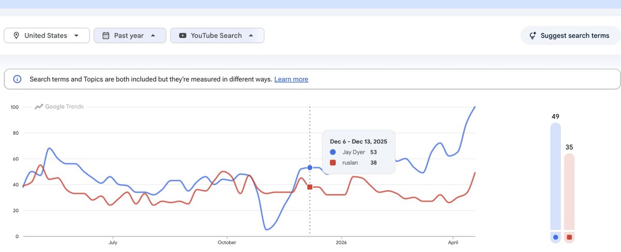Click the July label on the time axis

tap(112, 242)
